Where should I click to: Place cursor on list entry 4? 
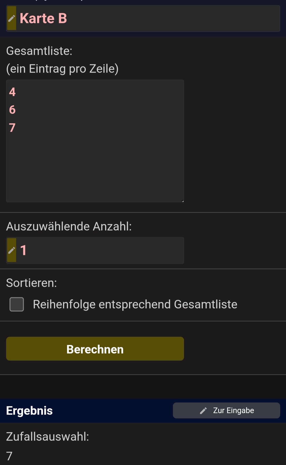pos(12,92)
